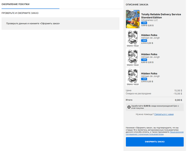The image size is (187, 151).
Task: Open the Totally Reliable Delivery Service cover image
Action: point(133,19)
